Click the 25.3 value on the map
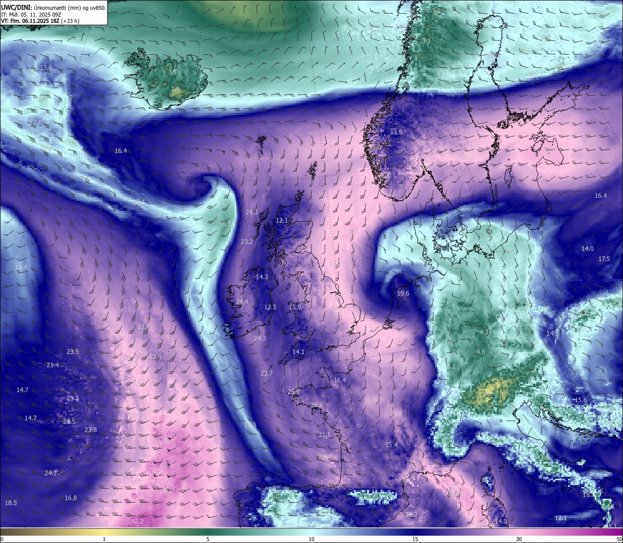623x543 pixels. 73,398
